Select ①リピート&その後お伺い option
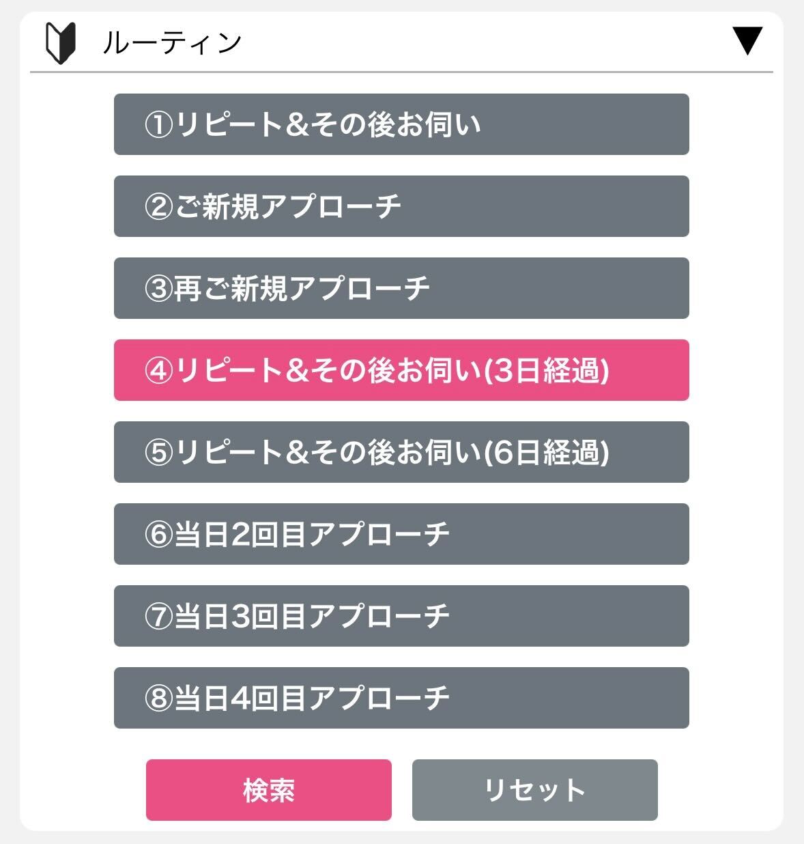This screenshot has width=804, height=844. click(x=401, y=124)
